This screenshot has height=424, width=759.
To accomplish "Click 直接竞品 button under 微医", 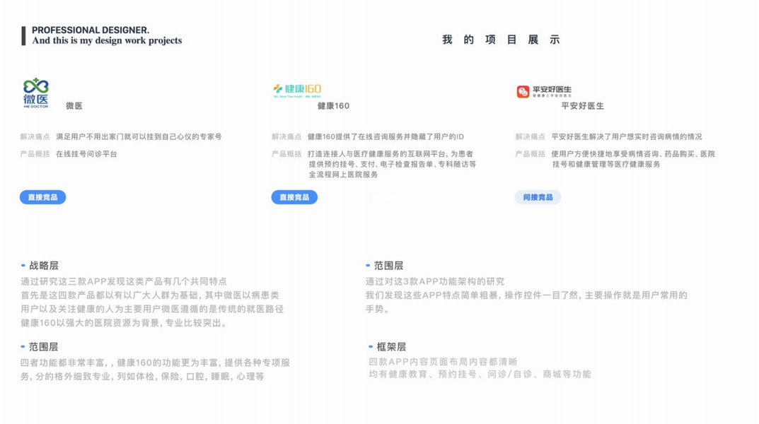I will click(x=42, y=197).
